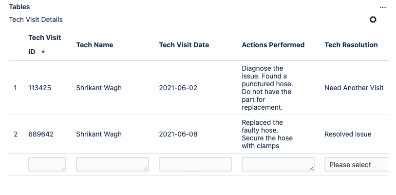The width and height of the screenshot is (396, 195).
Task: Sort by Tech Resolution column header
Action: click(351, 45)
